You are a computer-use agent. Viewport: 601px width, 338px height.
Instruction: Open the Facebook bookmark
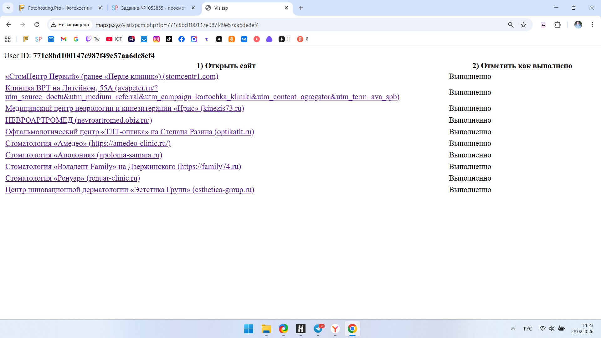[182, 39]
